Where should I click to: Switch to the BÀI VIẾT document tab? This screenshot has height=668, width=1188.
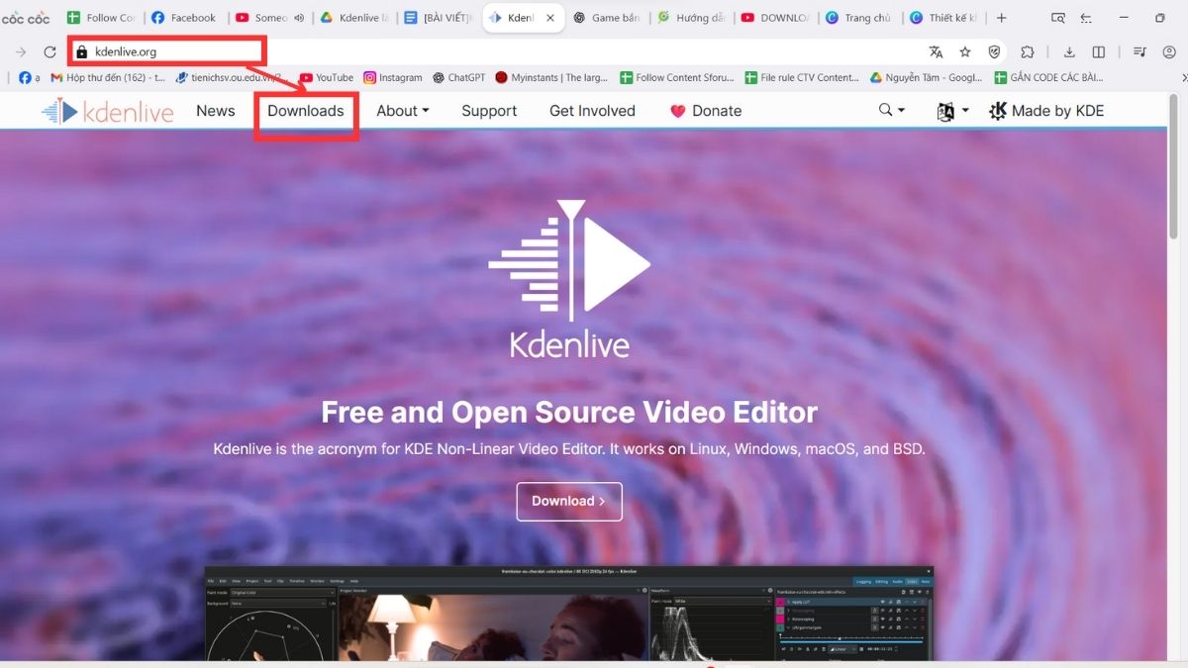pyautogui.click(x=438, y=18)
